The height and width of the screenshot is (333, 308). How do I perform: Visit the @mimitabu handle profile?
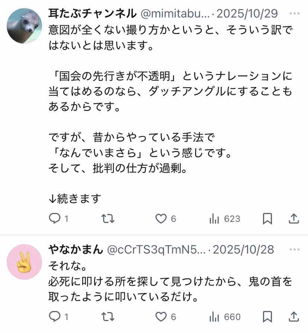coord(175,14)
